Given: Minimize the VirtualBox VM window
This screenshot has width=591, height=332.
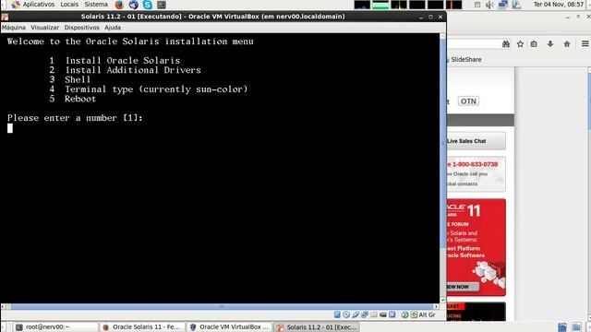Looking at the screenshot, I should point(421,17).
